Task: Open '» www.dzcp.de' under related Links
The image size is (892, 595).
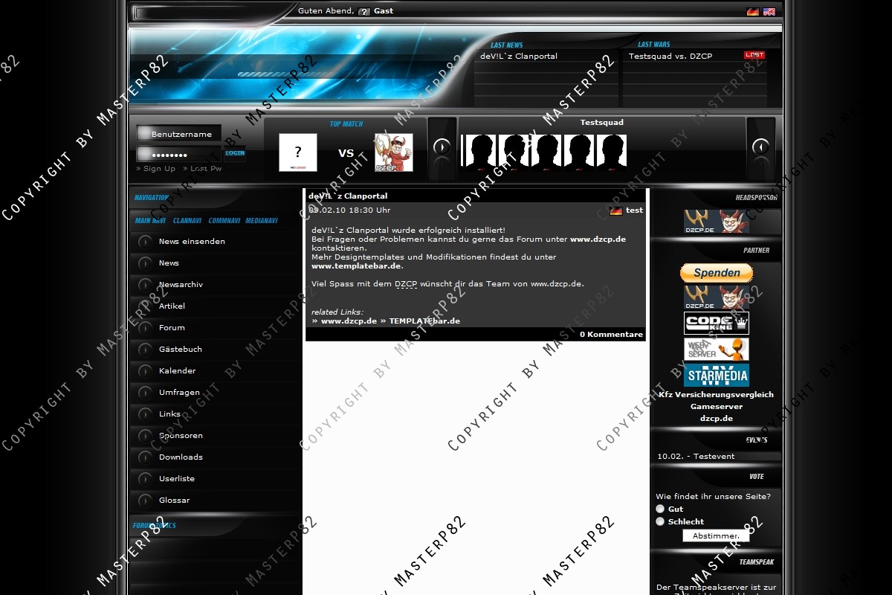Action: click(344, 321)
